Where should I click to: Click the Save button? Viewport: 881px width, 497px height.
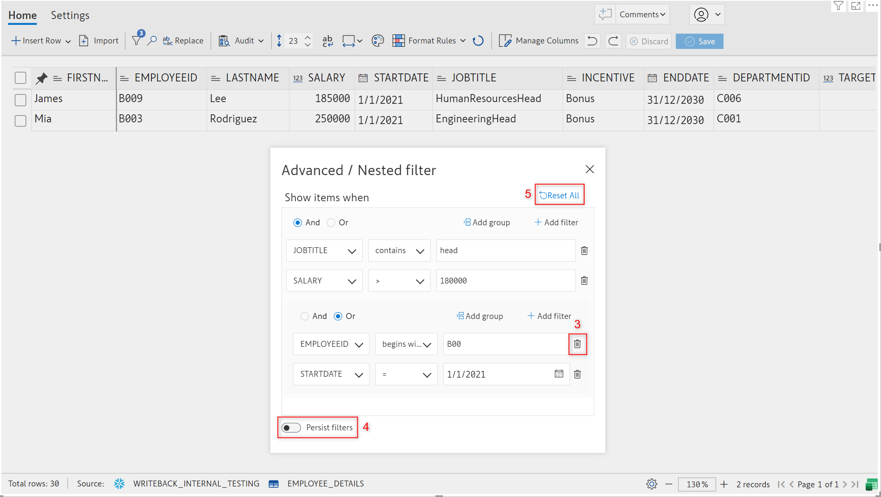[700, 41]
